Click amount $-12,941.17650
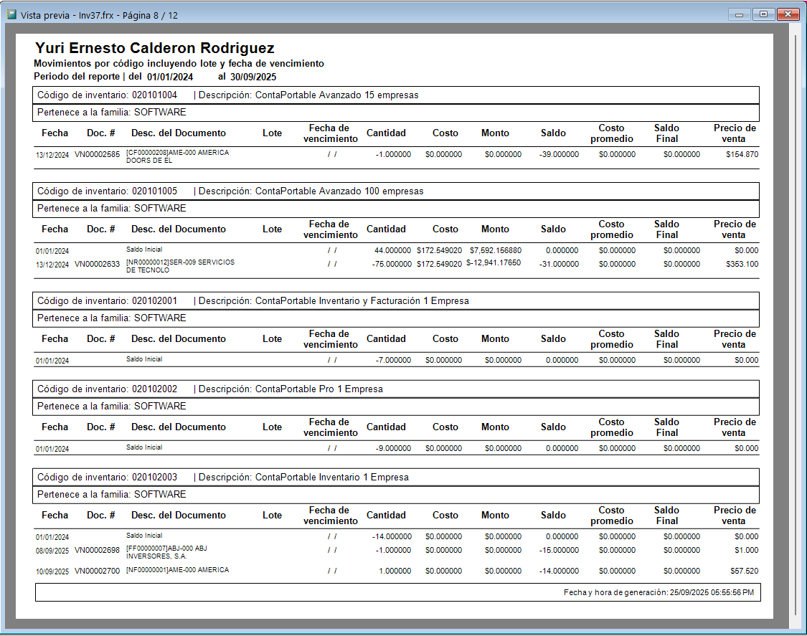The height and width of the screenshot is (636, 807). point(494,263)
